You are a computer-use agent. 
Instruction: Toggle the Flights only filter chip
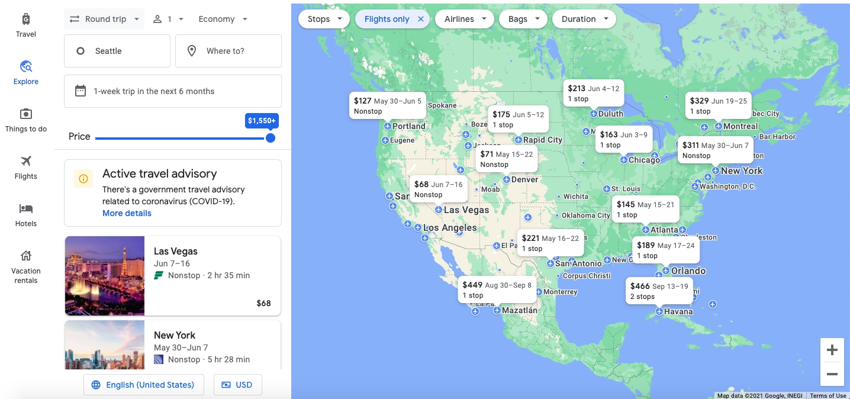point(387,19)
